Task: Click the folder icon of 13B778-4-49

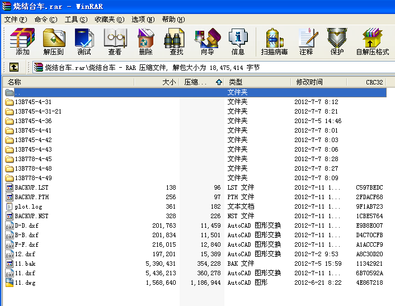Action: [10, 178]
